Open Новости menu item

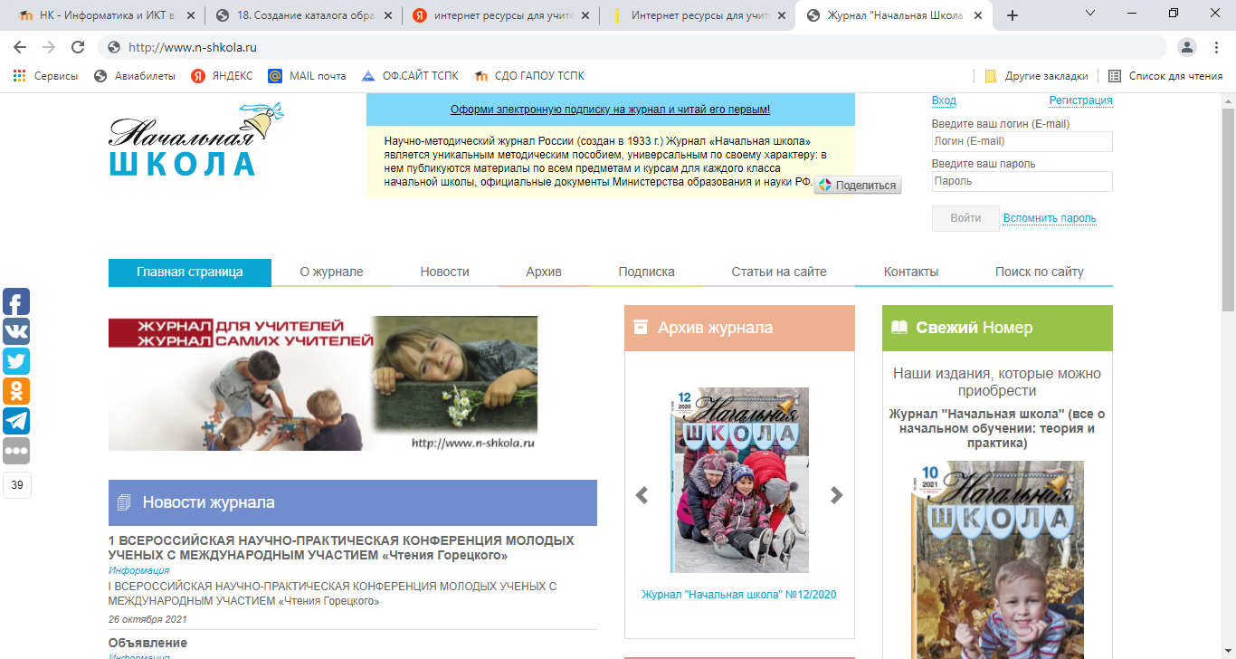point(444,272)
